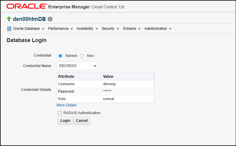Image resolution: width=236 pixels, height=146 pixels.
Task: Click the Oracle Database stack icon
Action: tap(9, 29)
